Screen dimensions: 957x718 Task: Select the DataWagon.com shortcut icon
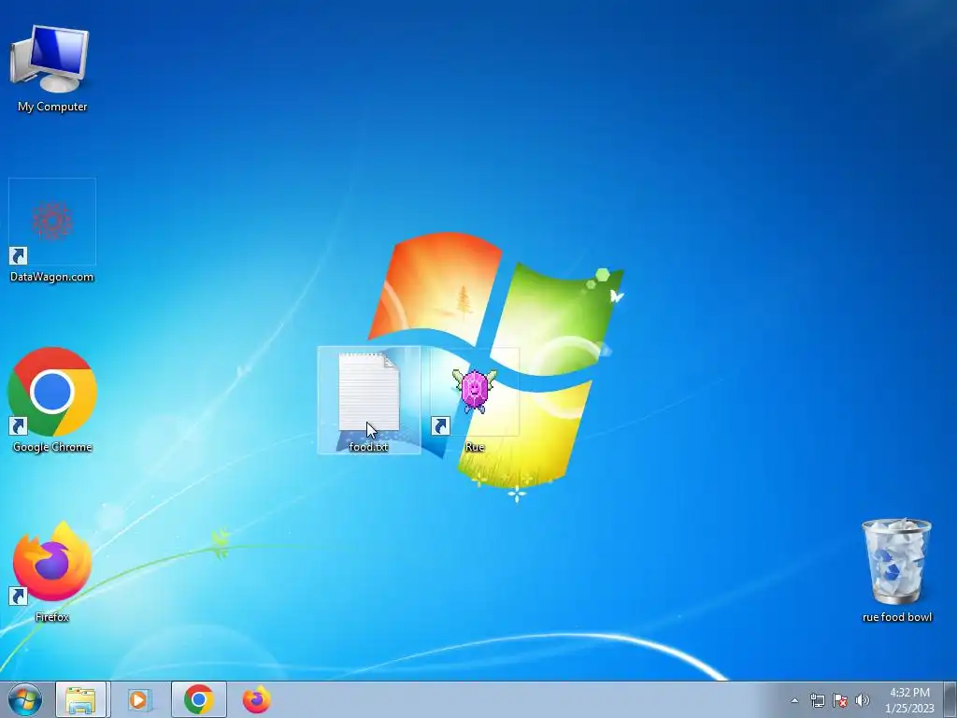[x=52, y=222]
